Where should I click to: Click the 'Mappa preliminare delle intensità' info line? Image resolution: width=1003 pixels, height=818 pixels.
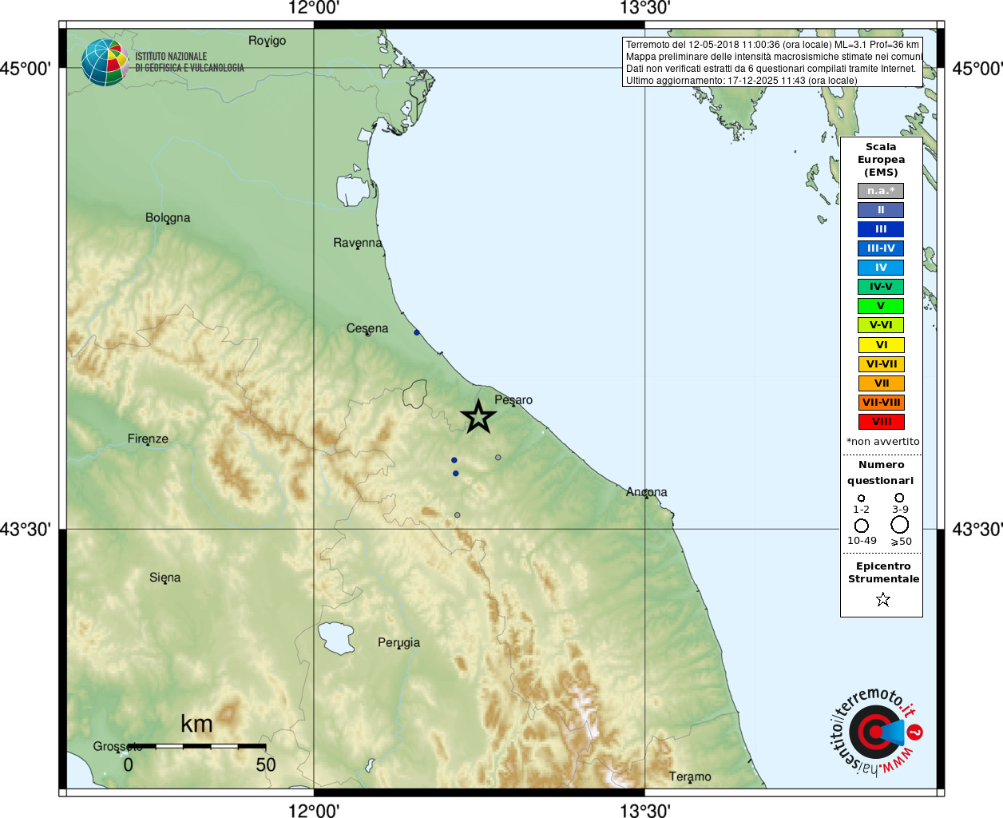pyautogui.click(x=774, y=57)
